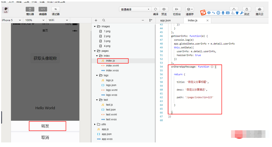
Task: Select 1.png in file tree
Action: tap(107, 31)
